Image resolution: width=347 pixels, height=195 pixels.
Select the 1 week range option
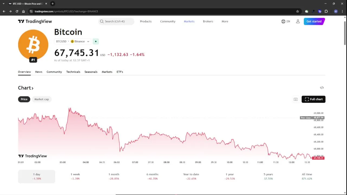coord(75,176)
